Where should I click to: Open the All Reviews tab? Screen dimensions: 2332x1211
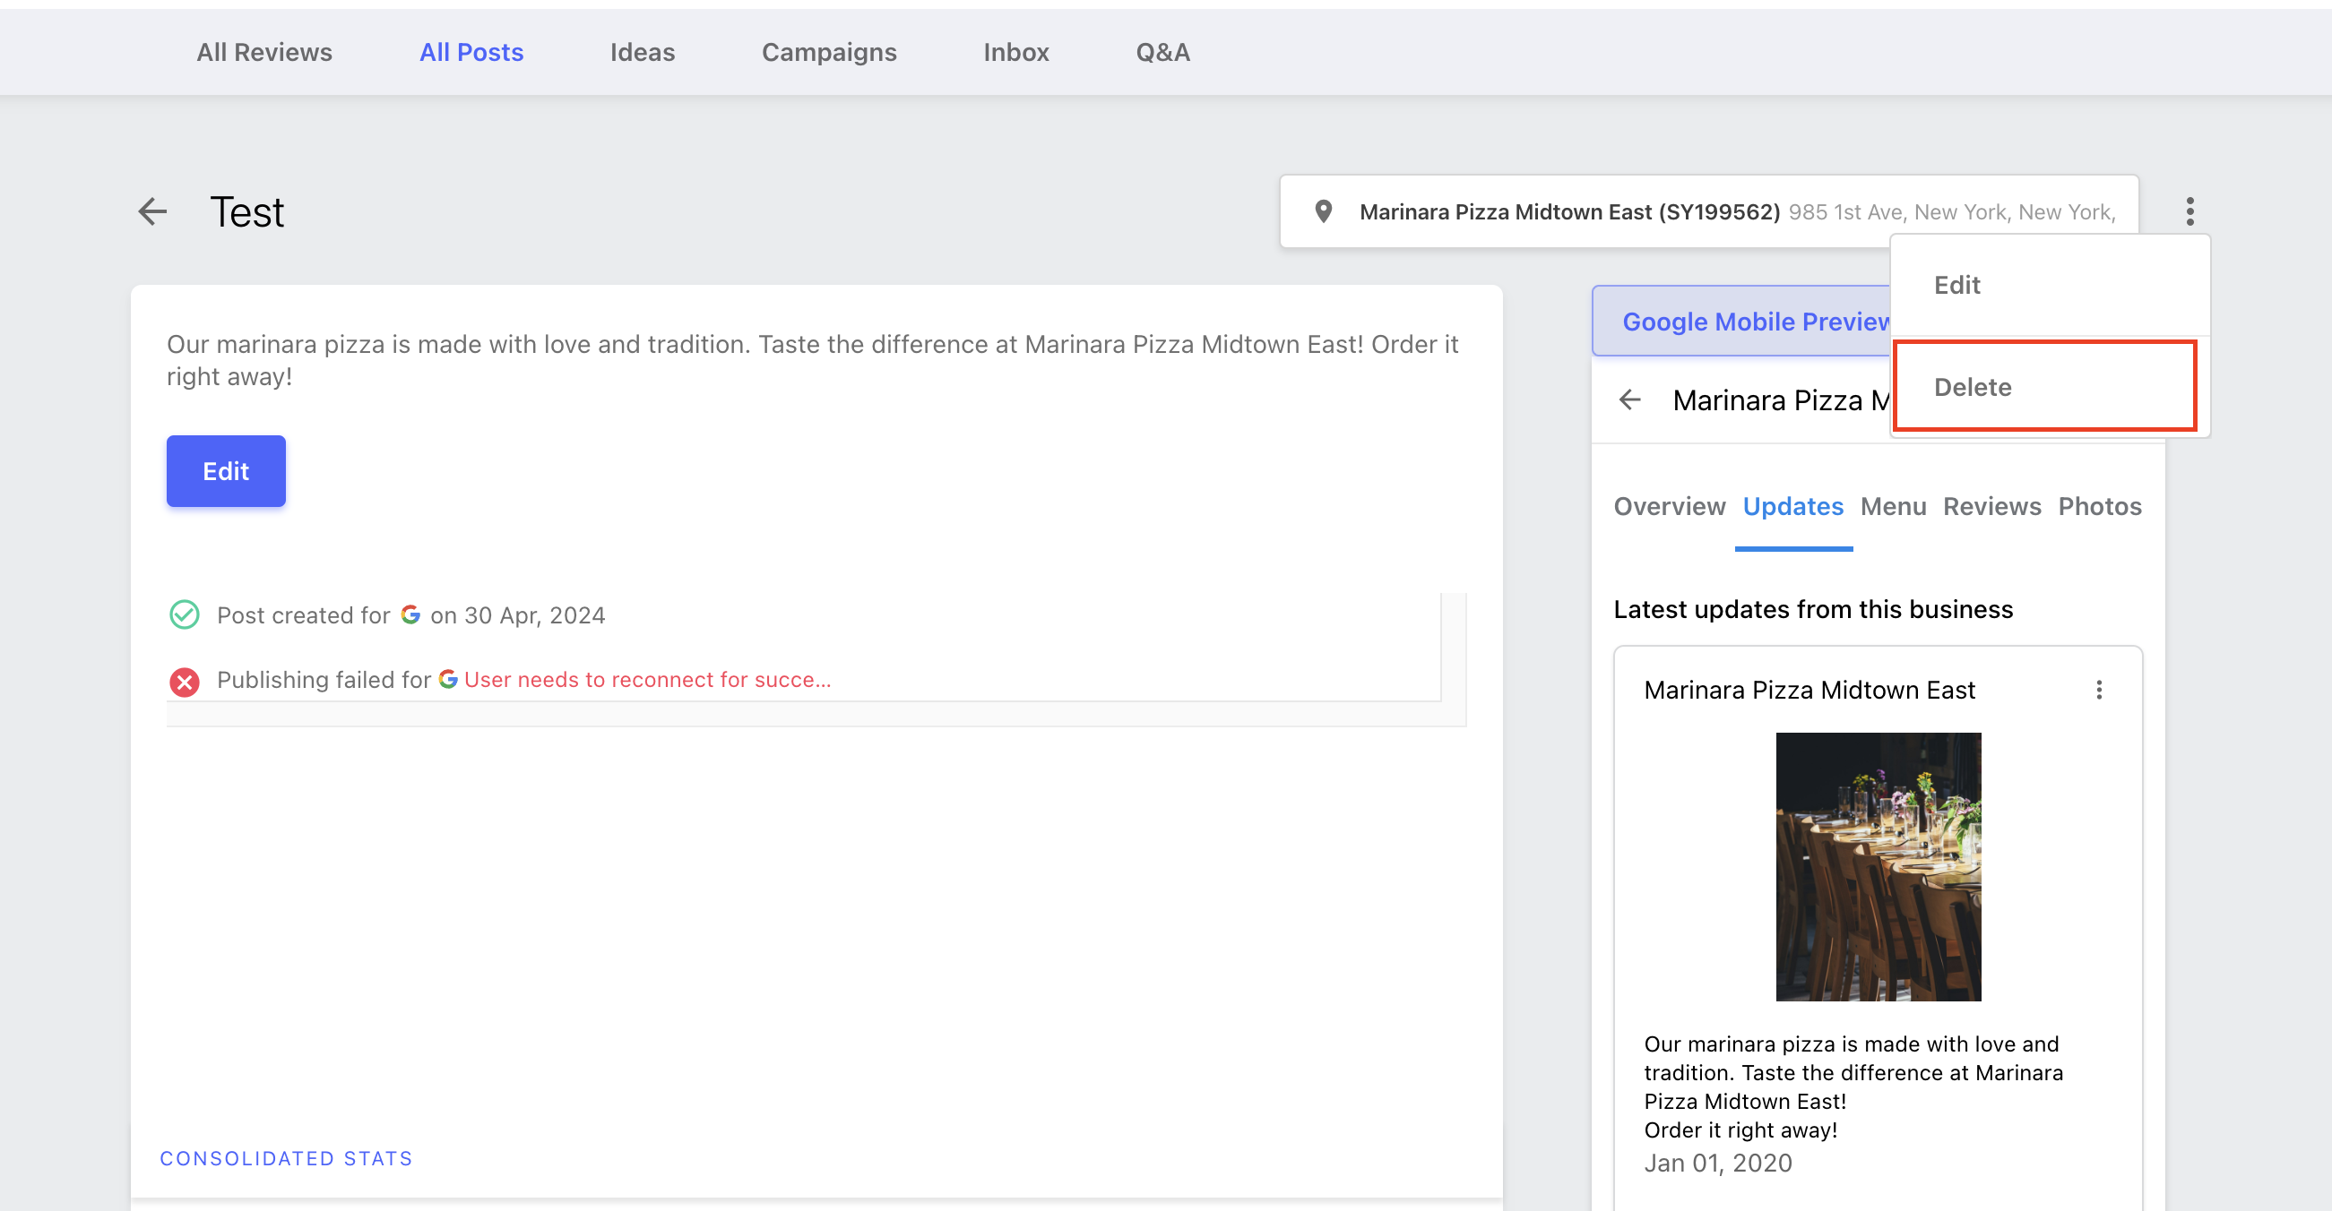click(x=264, y=53)
